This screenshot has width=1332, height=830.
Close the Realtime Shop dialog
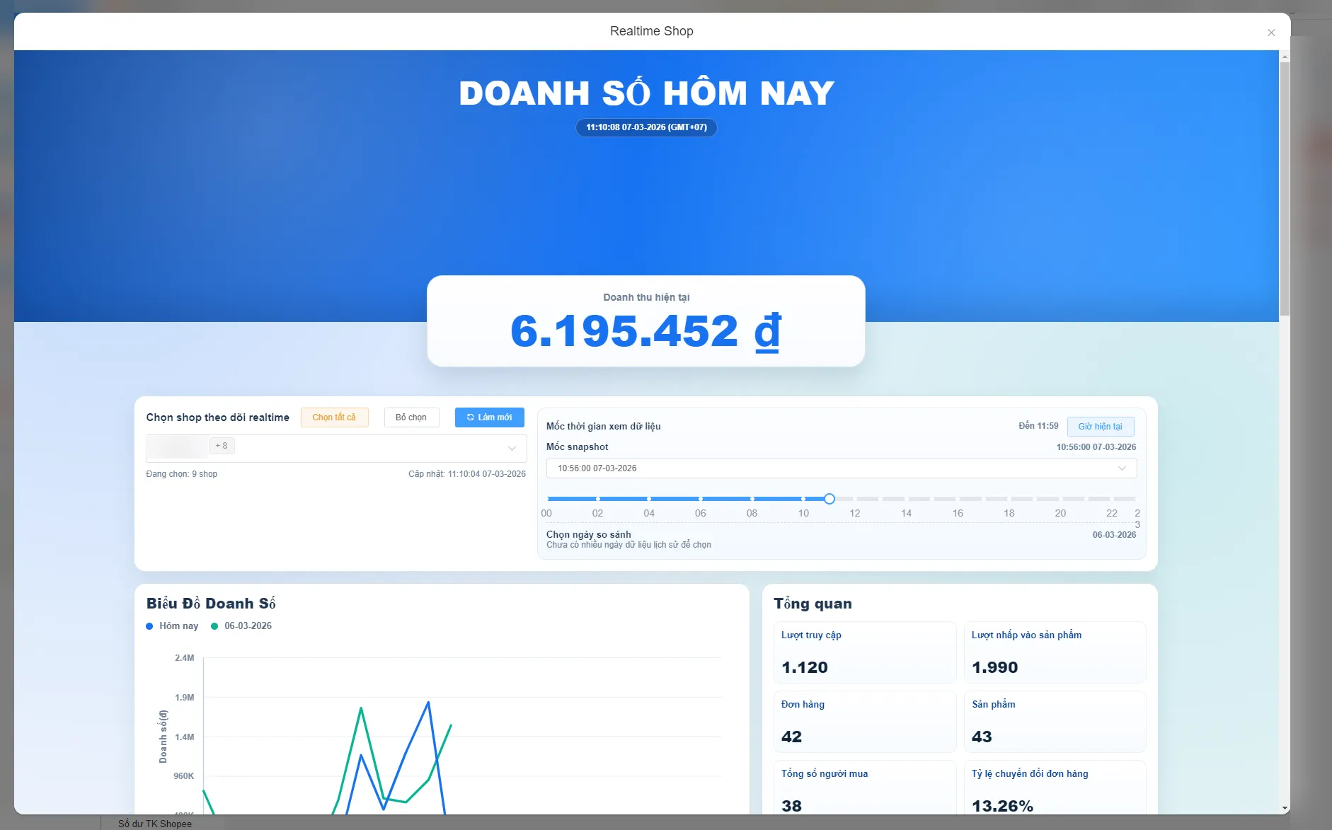1271,33
